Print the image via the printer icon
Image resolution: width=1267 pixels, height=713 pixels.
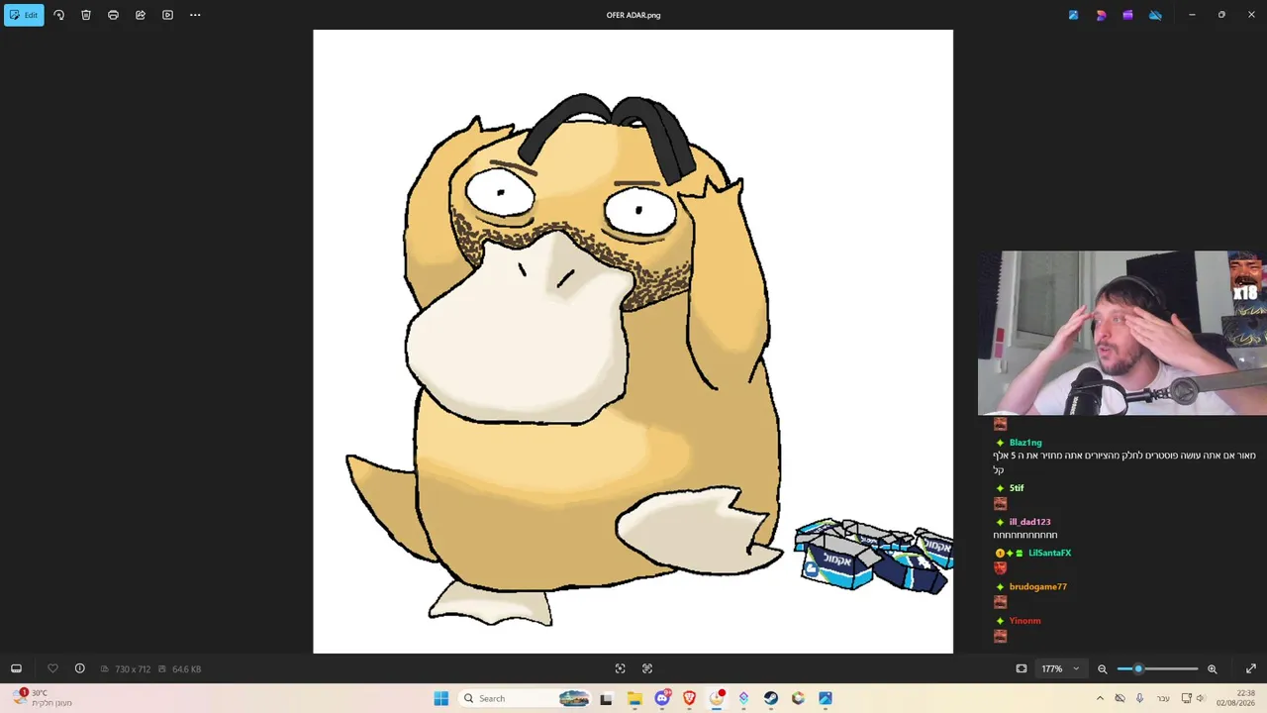click(113, 15)
